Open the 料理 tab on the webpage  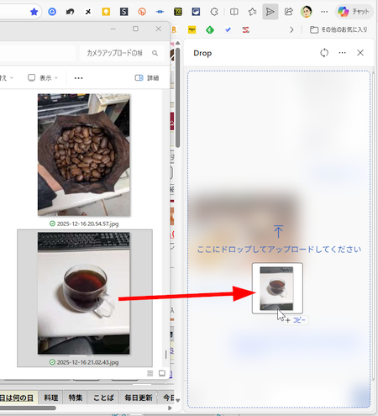[x=50, y=398]
